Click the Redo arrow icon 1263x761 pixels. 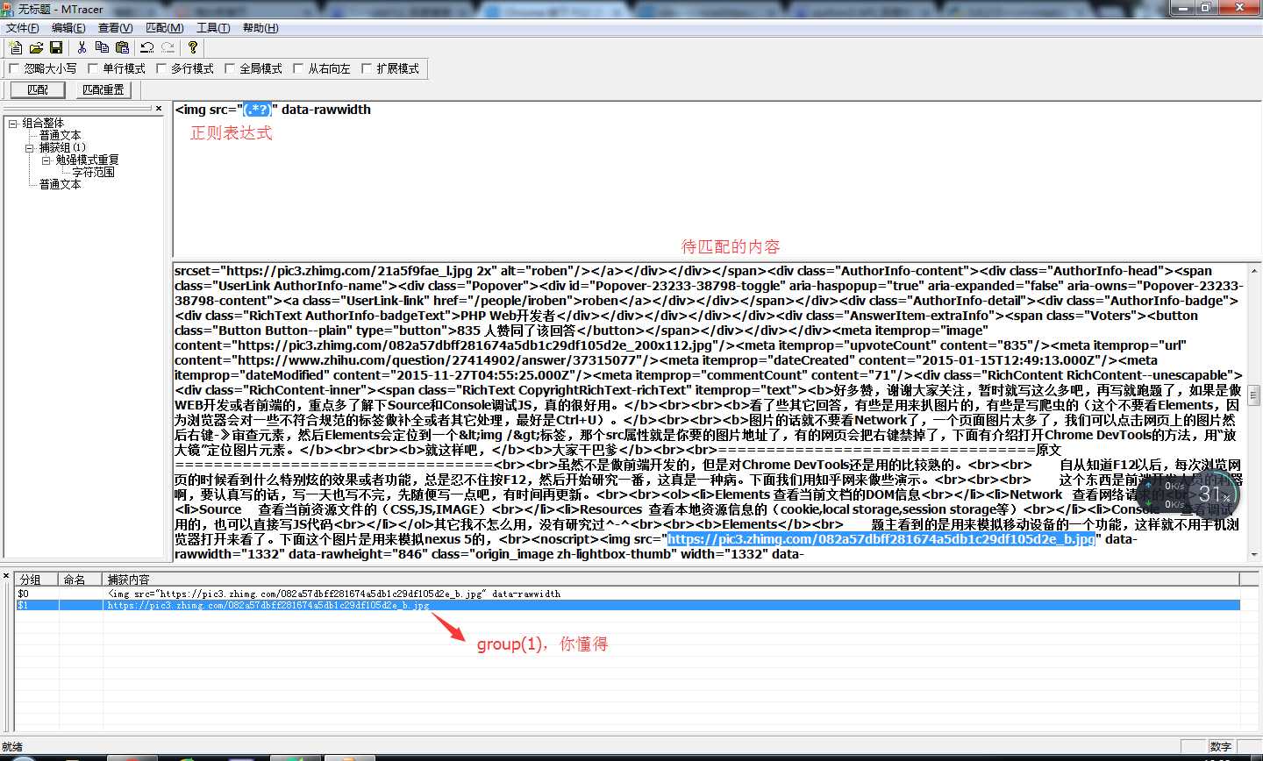[168, 47]
